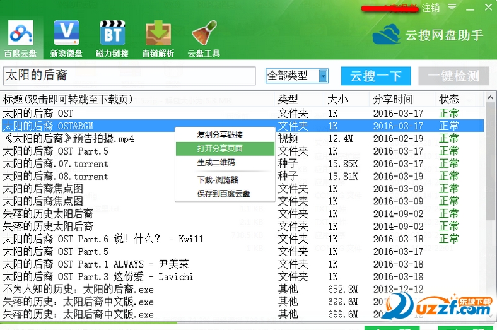Click the 云搜一下 search button
Screen dimensions: 497x330
point(376,76)
